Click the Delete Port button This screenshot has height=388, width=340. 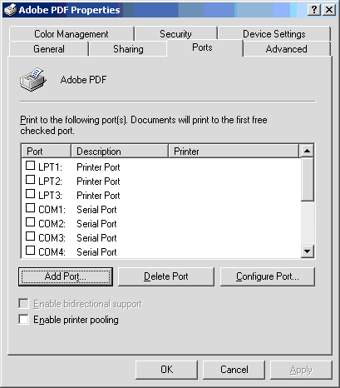click(166, 276)
